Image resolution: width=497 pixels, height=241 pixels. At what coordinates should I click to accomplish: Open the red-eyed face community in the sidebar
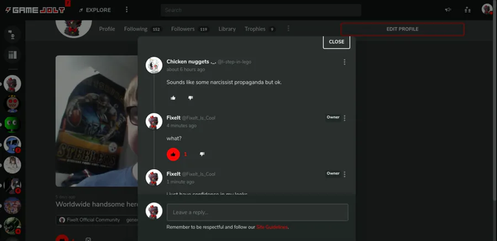tap(12, 104)
